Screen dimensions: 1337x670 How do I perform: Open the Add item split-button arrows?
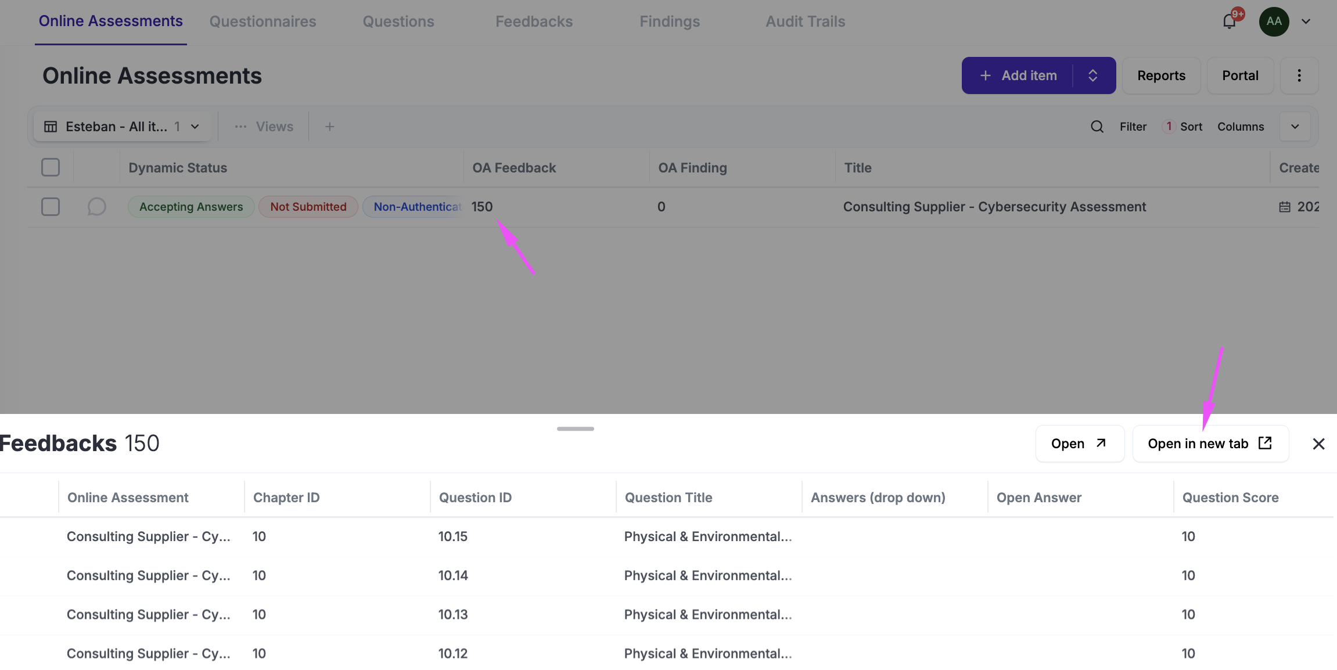coord(1092,75)
